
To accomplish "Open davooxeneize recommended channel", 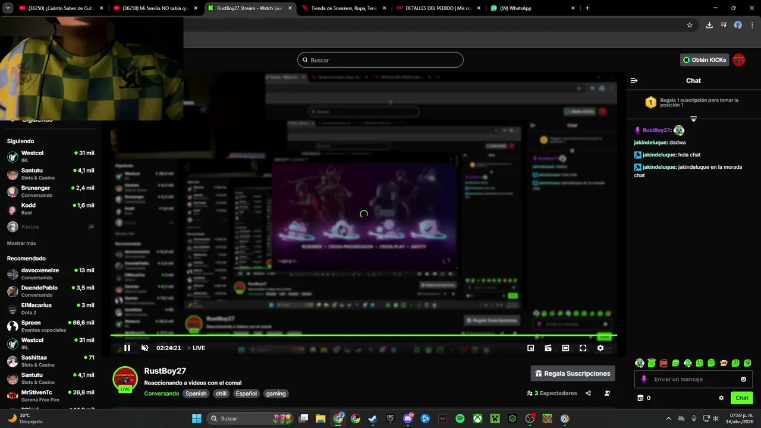I will point(51,274).
